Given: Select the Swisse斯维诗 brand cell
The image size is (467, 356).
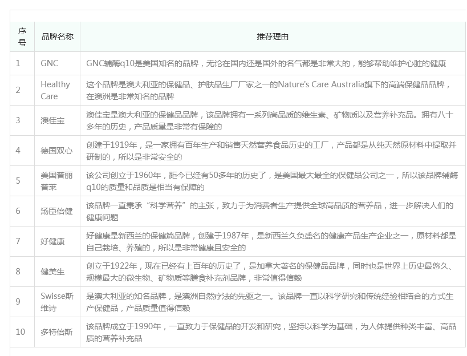Looking at the screenshot, I should 56,302.
